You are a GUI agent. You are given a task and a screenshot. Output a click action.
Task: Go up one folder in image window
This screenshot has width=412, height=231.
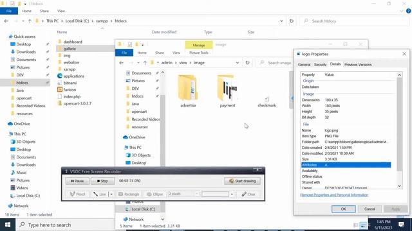click(145, 63)
